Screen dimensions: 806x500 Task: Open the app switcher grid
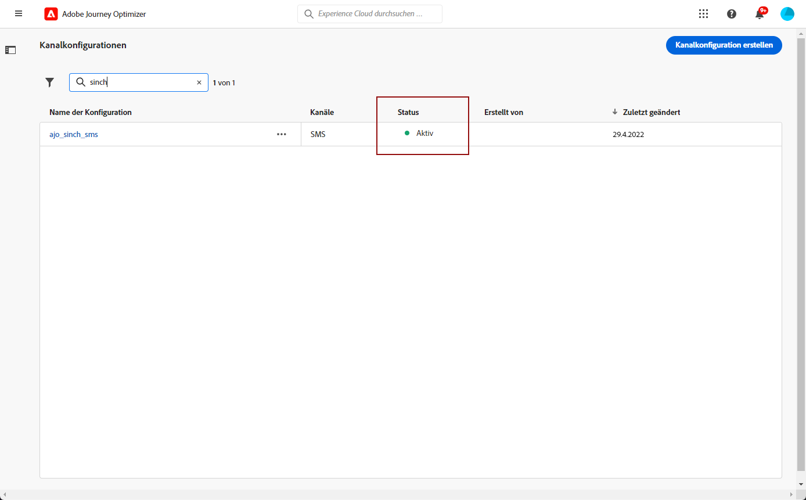[x=704, y=14]
